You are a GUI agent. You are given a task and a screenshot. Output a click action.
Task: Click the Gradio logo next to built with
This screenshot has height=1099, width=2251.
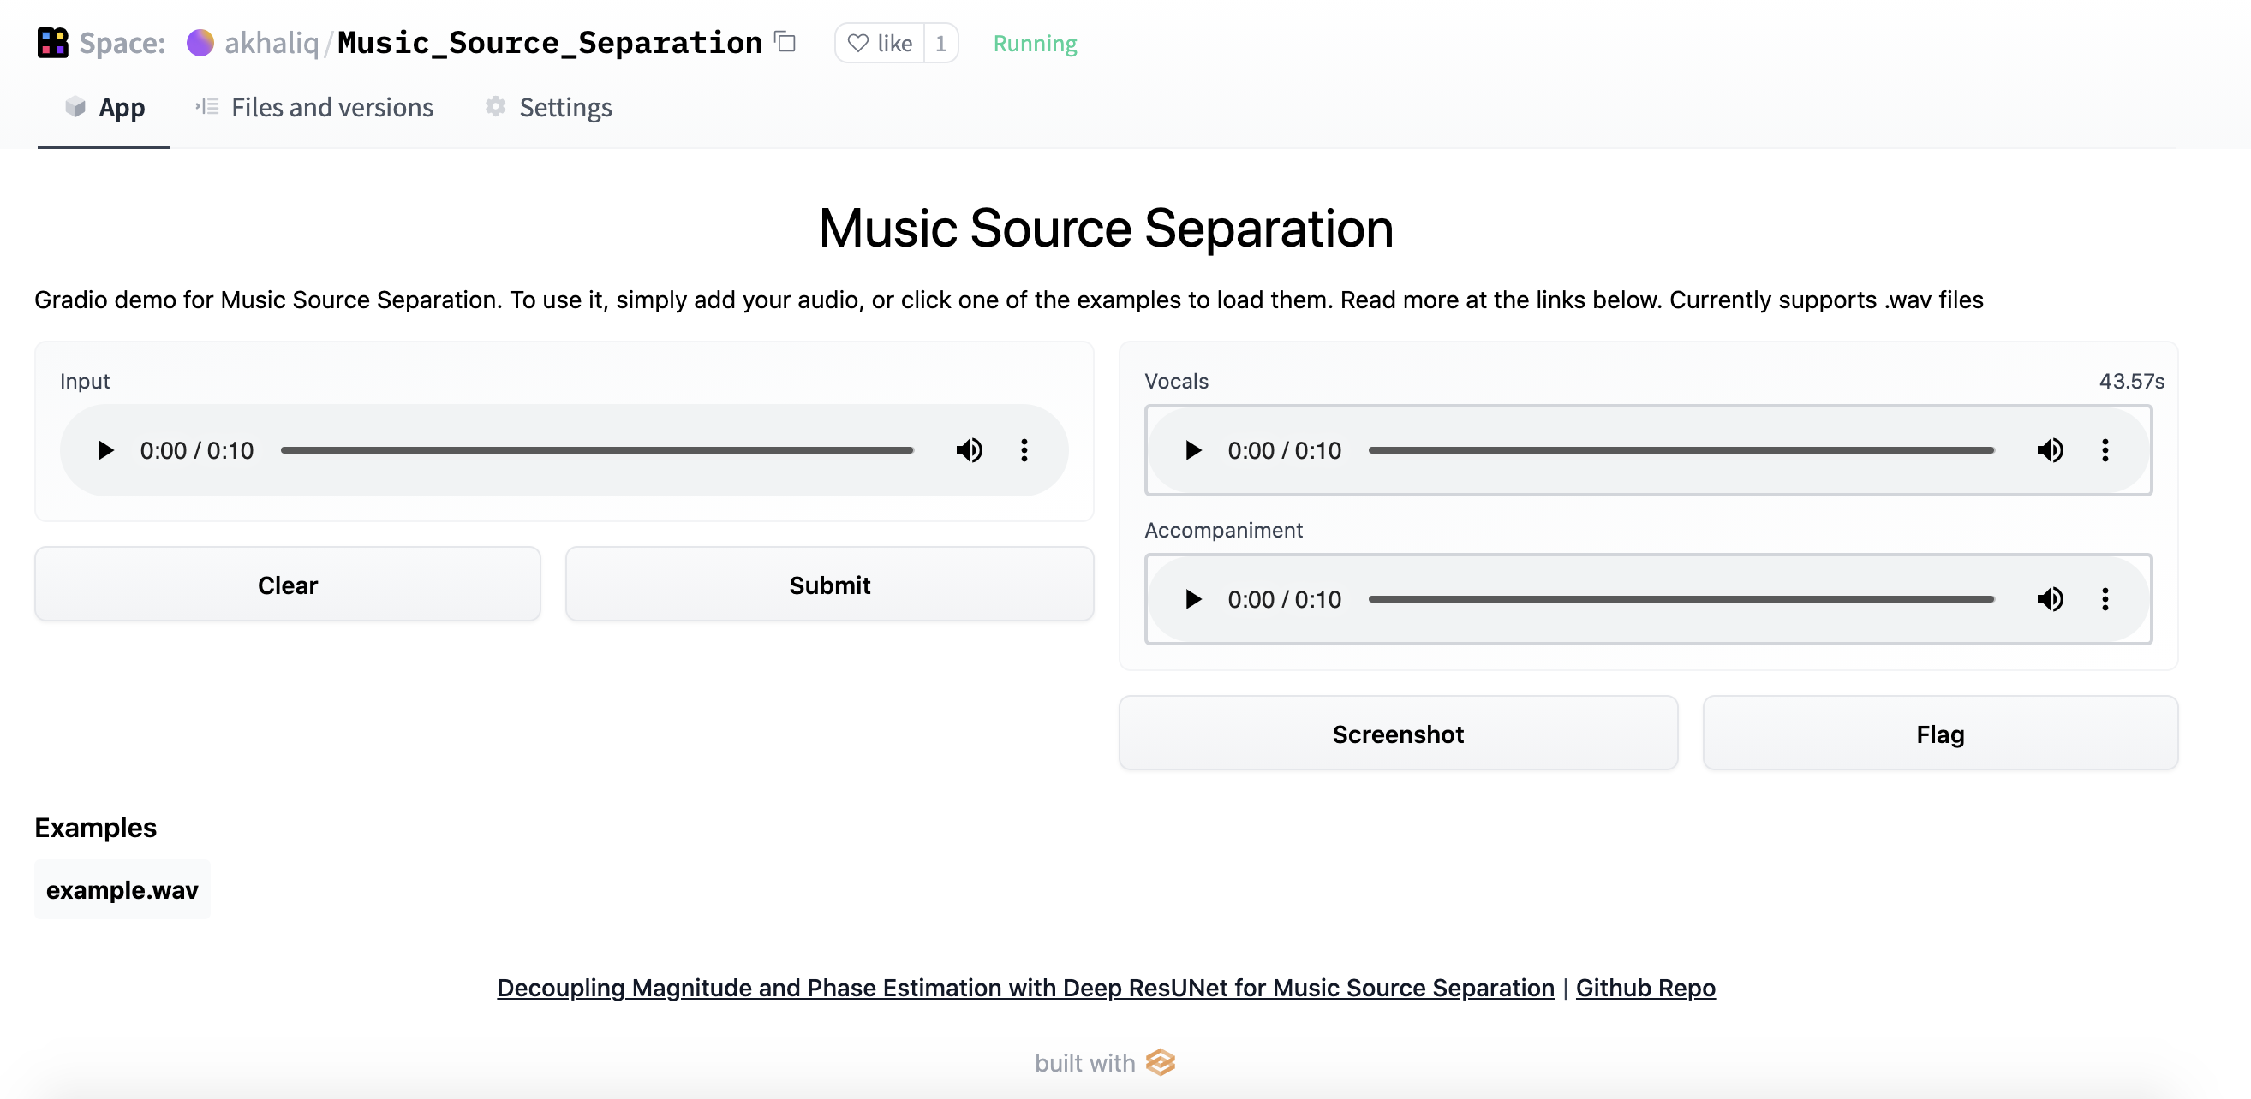1161,1062
